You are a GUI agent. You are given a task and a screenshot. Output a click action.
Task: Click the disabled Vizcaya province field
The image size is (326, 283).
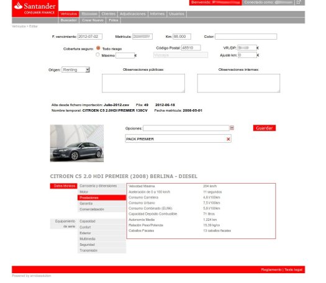(181, 55)
